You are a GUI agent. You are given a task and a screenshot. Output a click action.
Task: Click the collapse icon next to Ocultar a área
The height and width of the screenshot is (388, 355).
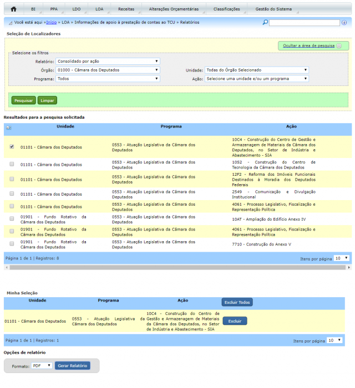point(339,46)
